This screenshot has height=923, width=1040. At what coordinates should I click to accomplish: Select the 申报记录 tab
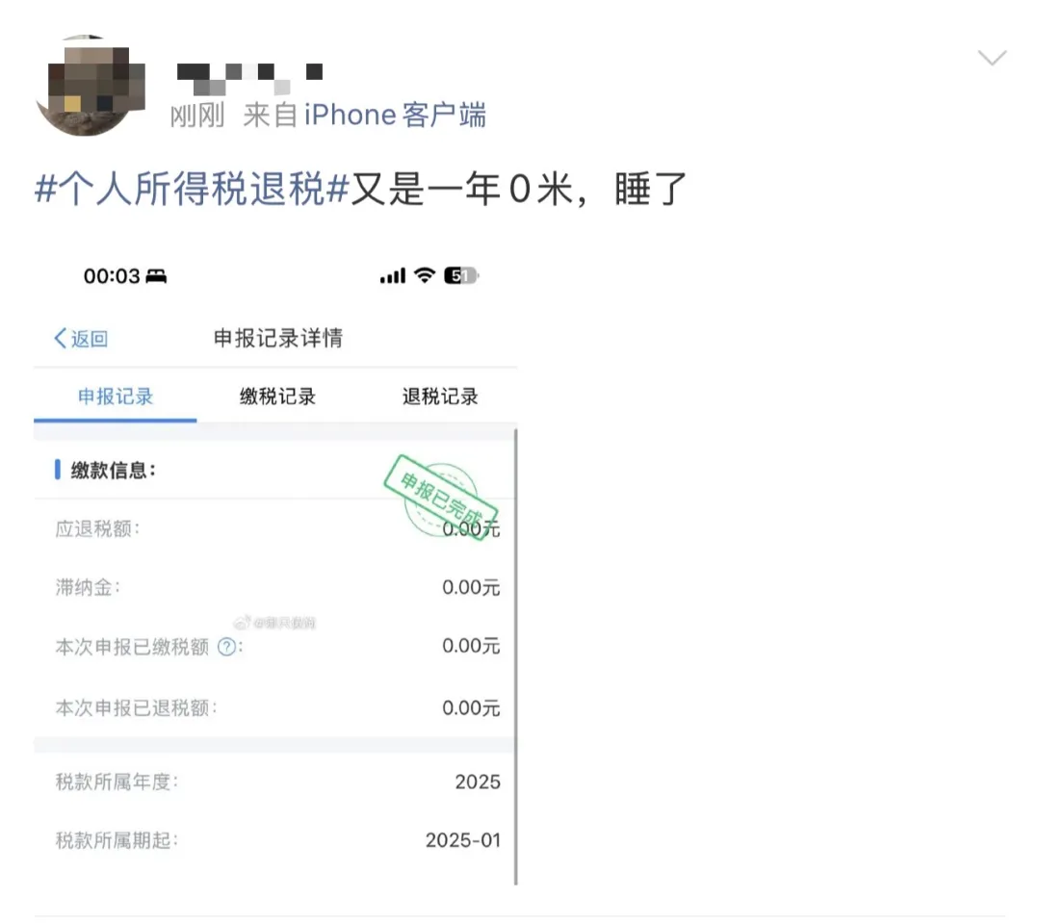(x=116, y=397)
